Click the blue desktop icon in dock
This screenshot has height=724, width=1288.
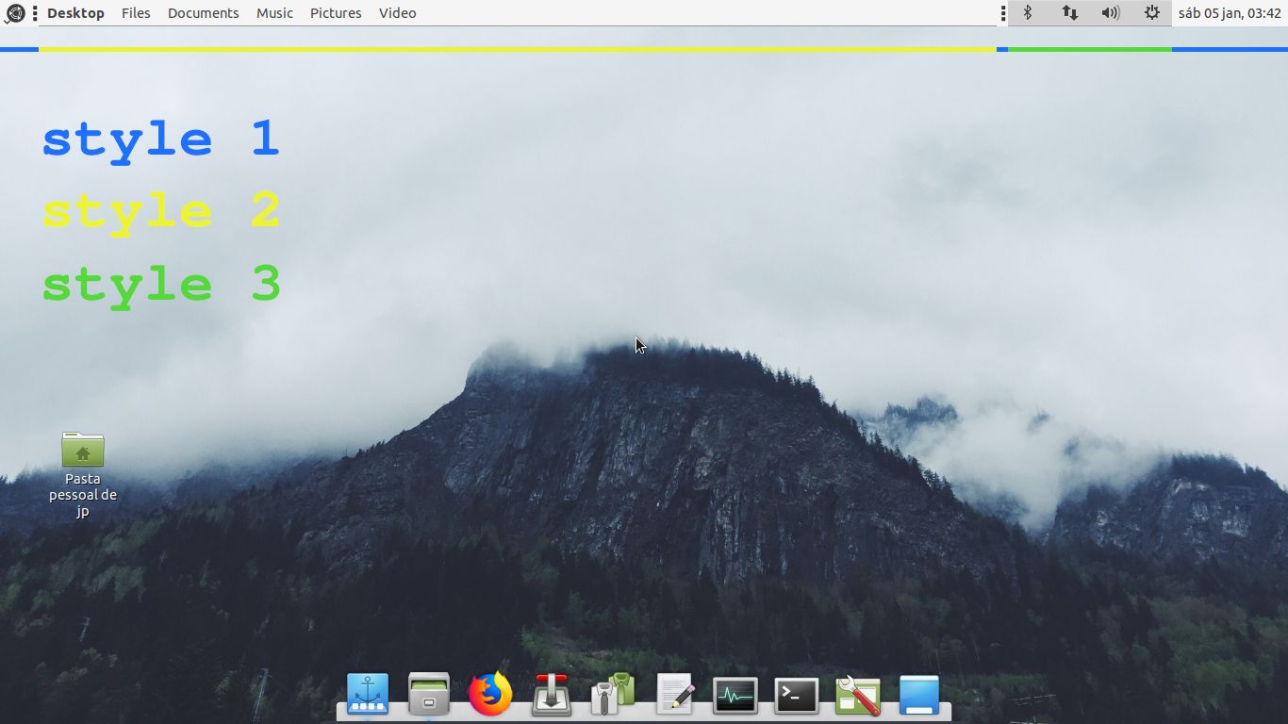[x=919, y=695]
